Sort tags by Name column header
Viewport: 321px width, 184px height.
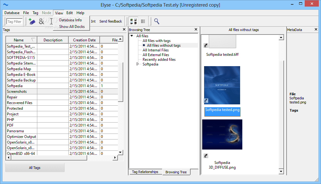click(x=21, y=40)
